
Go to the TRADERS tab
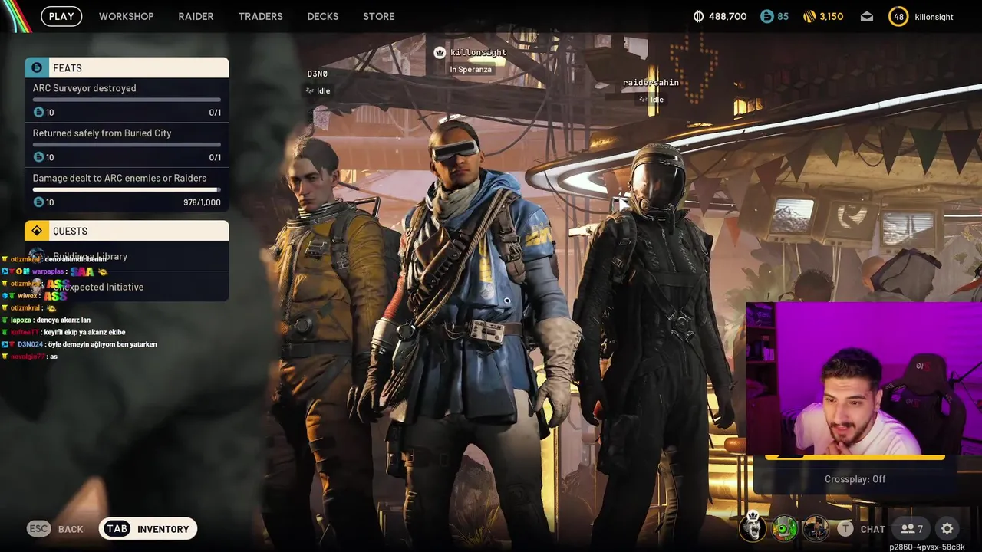pos(261,16)
